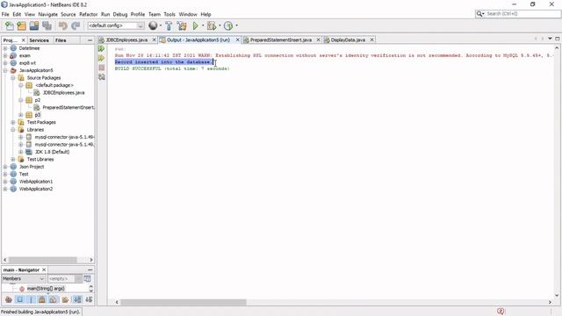
Task: Collapse the Source Packages node
Action: point(13,78)
